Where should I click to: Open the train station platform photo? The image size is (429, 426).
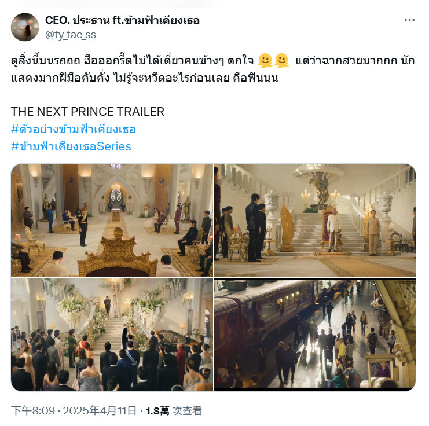pyautogui.click(x=315, y=335)
